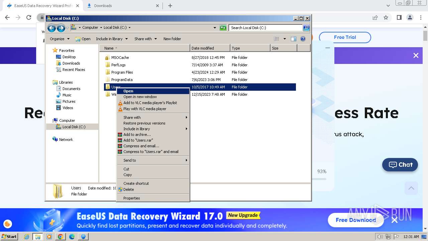Screen dimensions: 428x241
Task: Open Explorer help question mark icon
Action: 303,39
